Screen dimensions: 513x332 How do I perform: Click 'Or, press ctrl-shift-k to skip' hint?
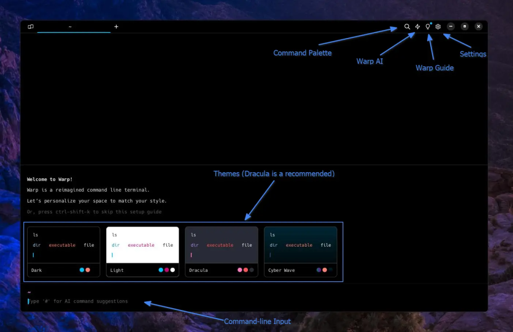94,212
